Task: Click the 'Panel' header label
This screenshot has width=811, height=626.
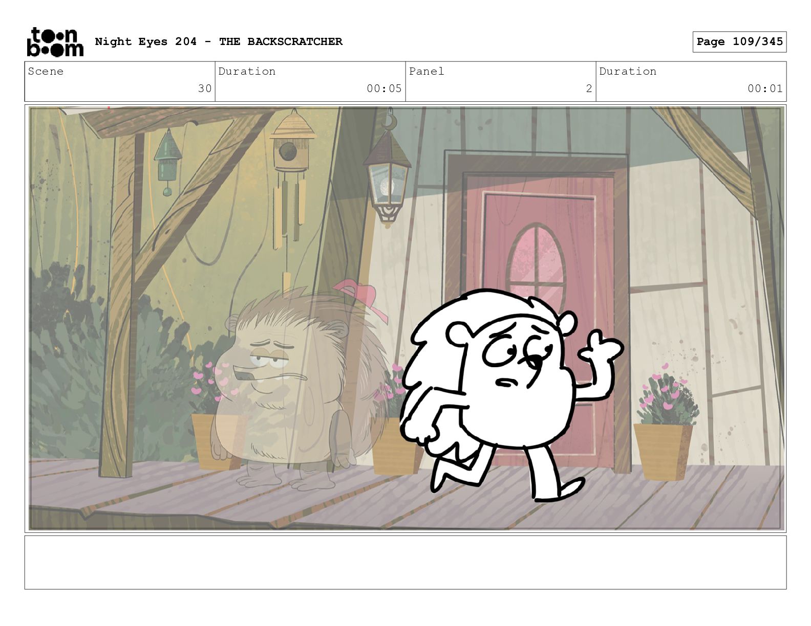Action: 426,72
